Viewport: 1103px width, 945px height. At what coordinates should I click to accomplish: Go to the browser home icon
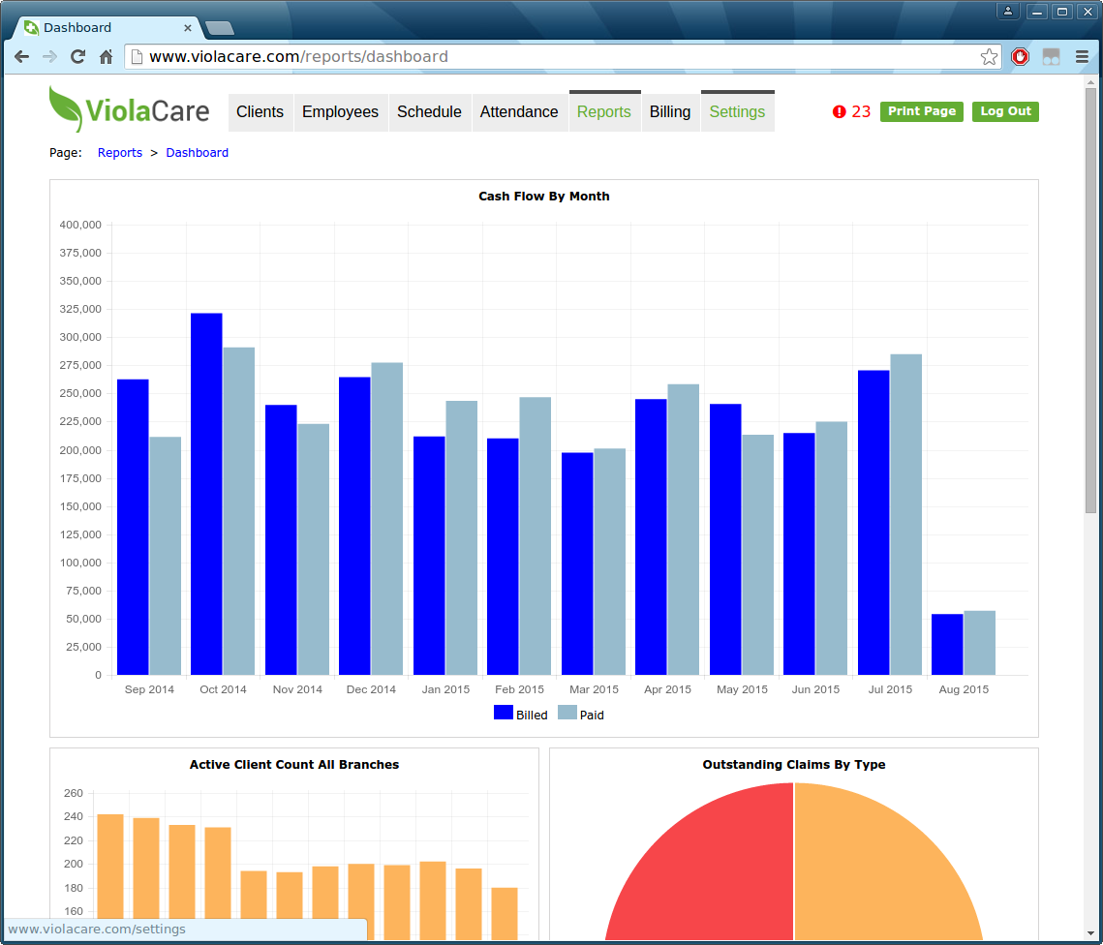coord(107,57)
